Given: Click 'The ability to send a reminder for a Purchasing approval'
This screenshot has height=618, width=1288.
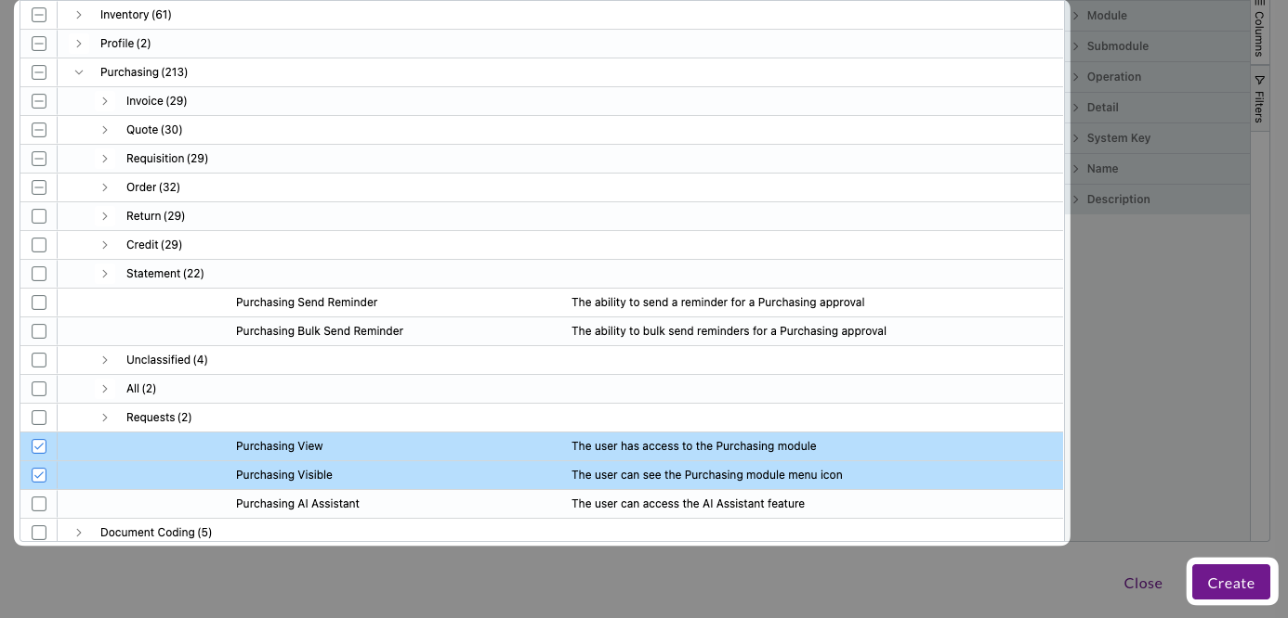Looking at the screenshot, I should [x=718, y=303].
